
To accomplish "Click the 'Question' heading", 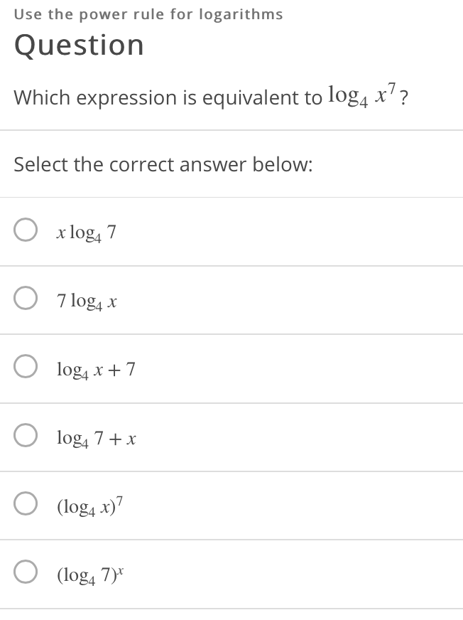I will coord(79,46).
